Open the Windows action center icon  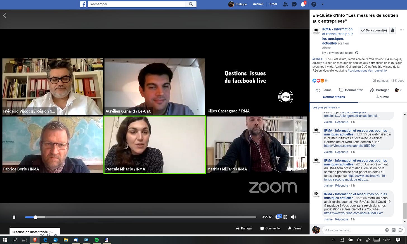pos(398,240)
